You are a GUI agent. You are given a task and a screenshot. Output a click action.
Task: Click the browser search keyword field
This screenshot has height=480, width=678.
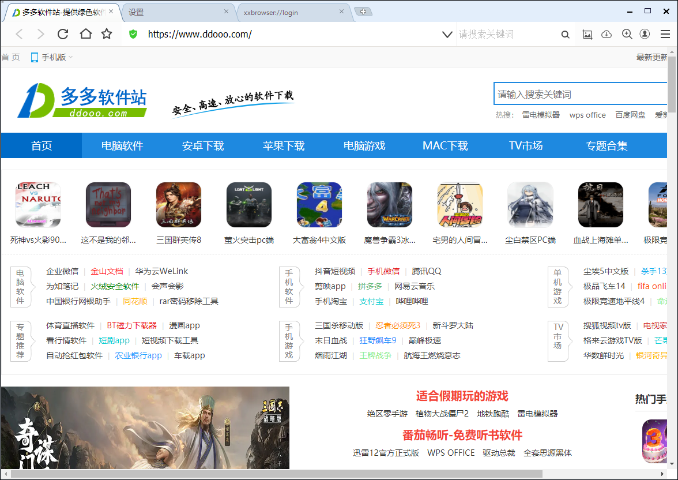pyautogui.click(x=506, y=34)
